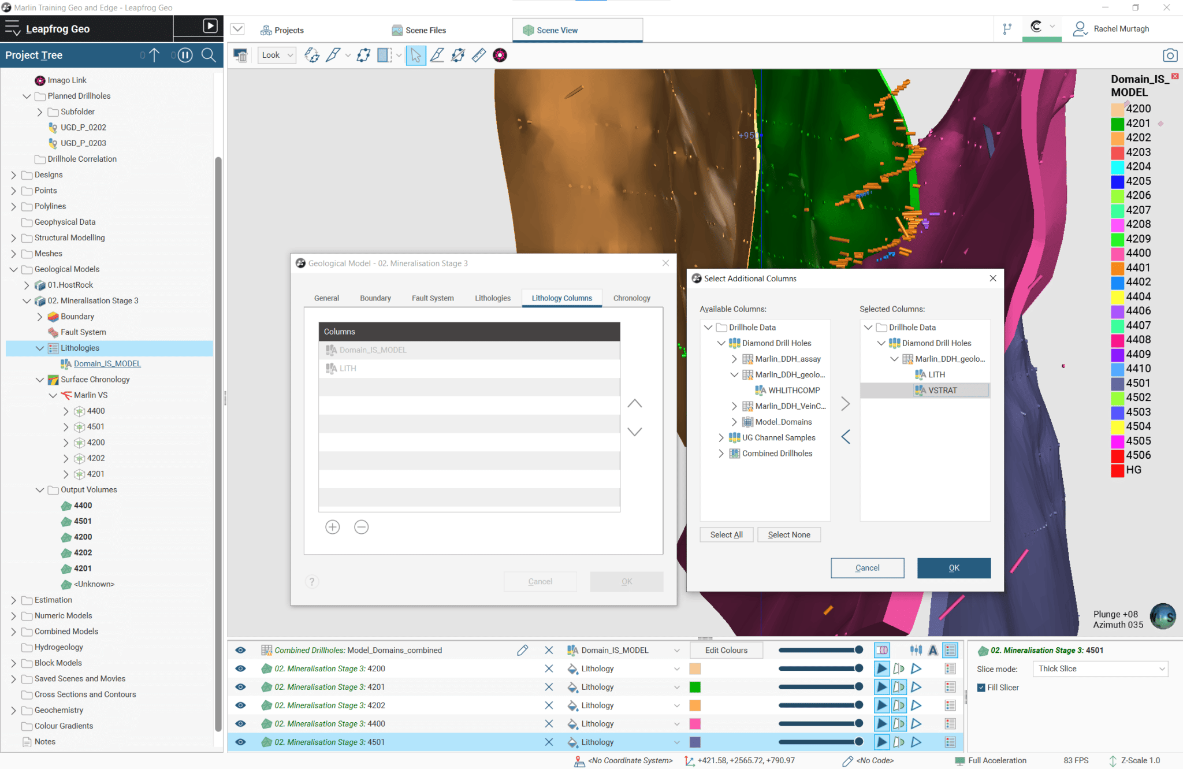Expand Combined Drillholes in Available Columns
The height and width of the screenshot is (769, 1183).
coord(721,454)
